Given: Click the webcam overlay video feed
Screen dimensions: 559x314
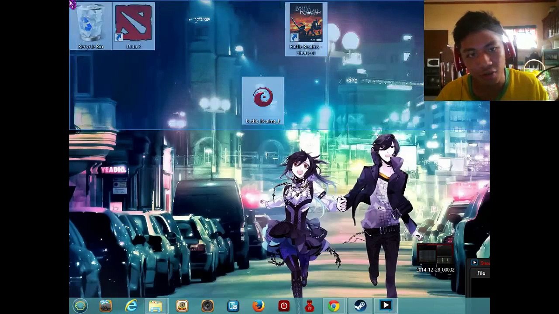Looking at the screenshot, I should point(491,51).
